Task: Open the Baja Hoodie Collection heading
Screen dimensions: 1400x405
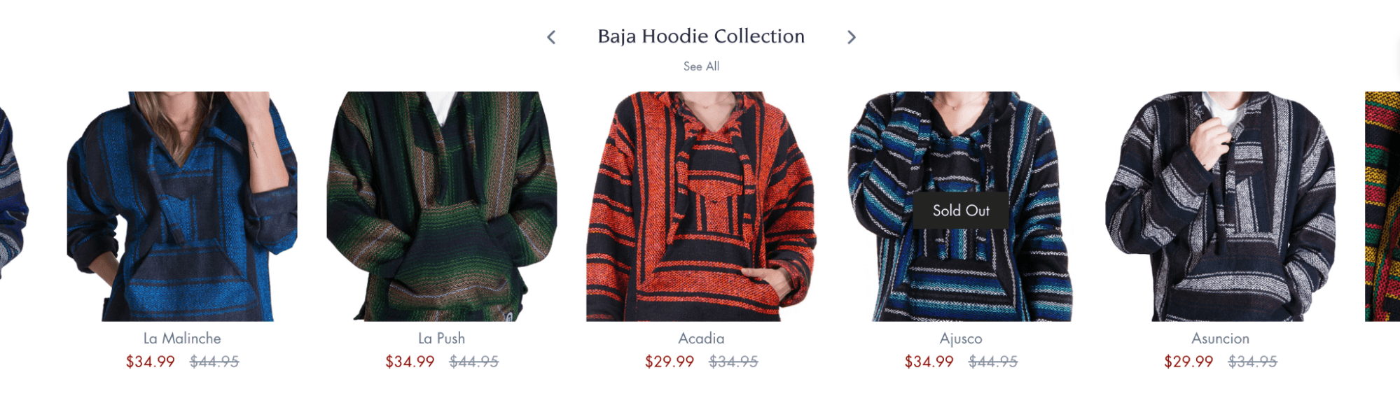Action: (701, 36)
